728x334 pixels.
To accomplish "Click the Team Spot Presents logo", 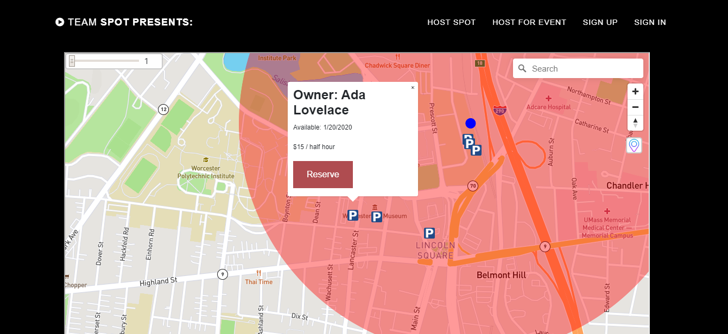I will coord(124,22).
